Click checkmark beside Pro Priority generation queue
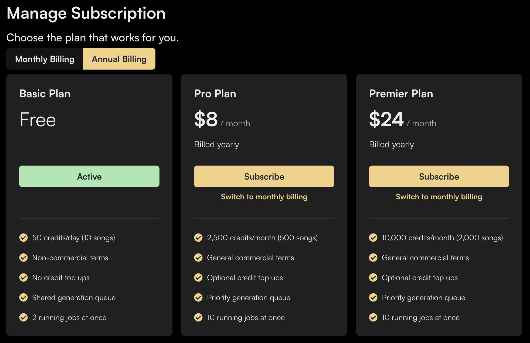Viewport: 530px width, 343px height. click(198, 297)
